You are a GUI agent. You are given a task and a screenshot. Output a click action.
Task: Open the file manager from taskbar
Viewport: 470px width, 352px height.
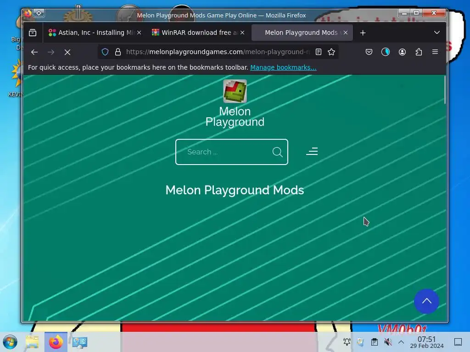[33, 342]
